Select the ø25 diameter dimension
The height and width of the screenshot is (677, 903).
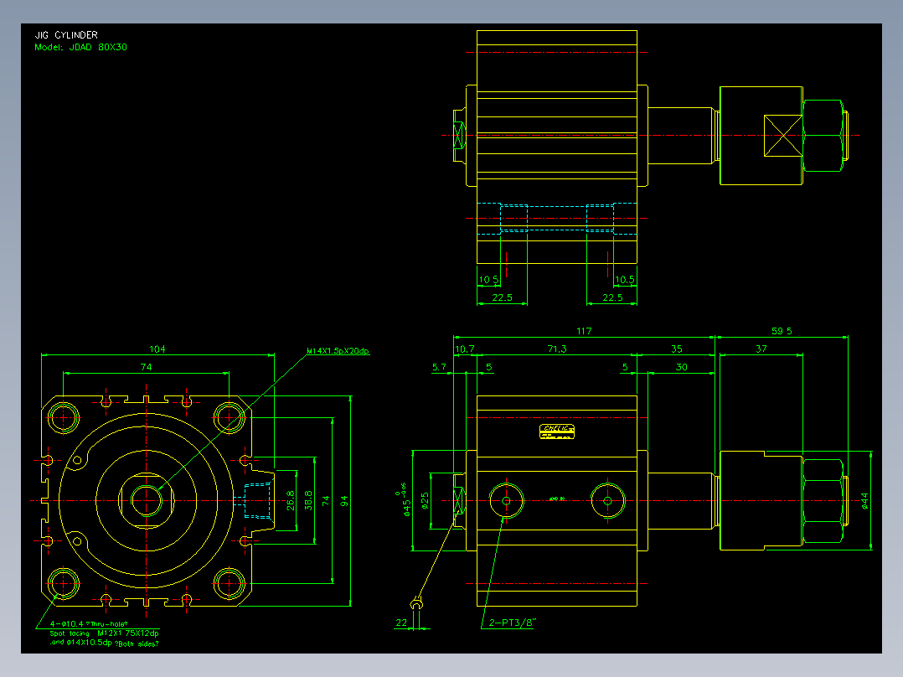pos(425,501)
